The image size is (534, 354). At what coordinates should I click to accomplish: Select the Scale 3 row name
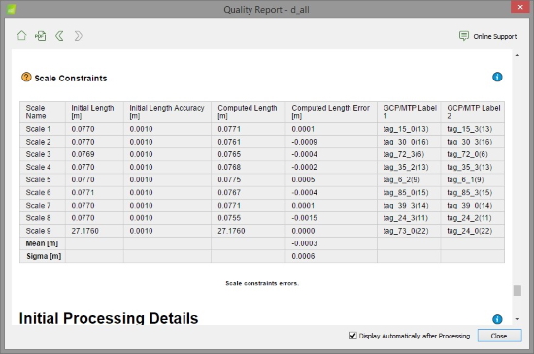[38, 154]
